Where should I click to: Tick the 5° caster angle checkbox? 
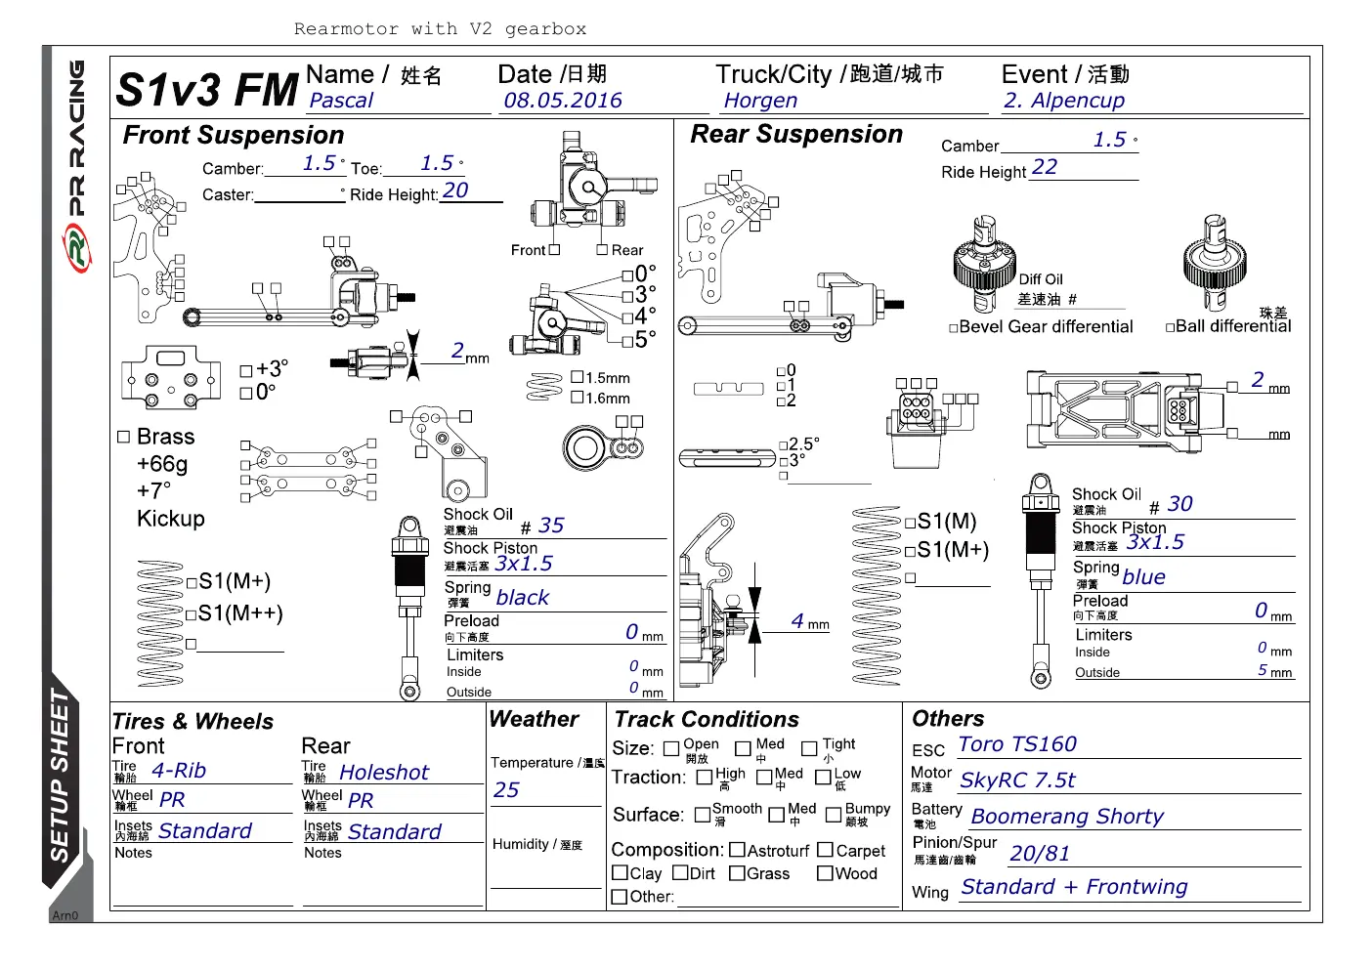pos(628,341)
